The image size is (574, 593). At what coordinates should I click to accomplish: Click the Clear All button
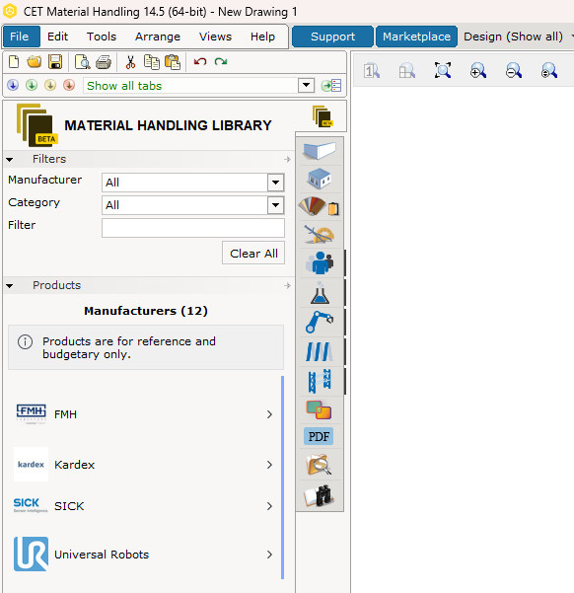point(253,253)
